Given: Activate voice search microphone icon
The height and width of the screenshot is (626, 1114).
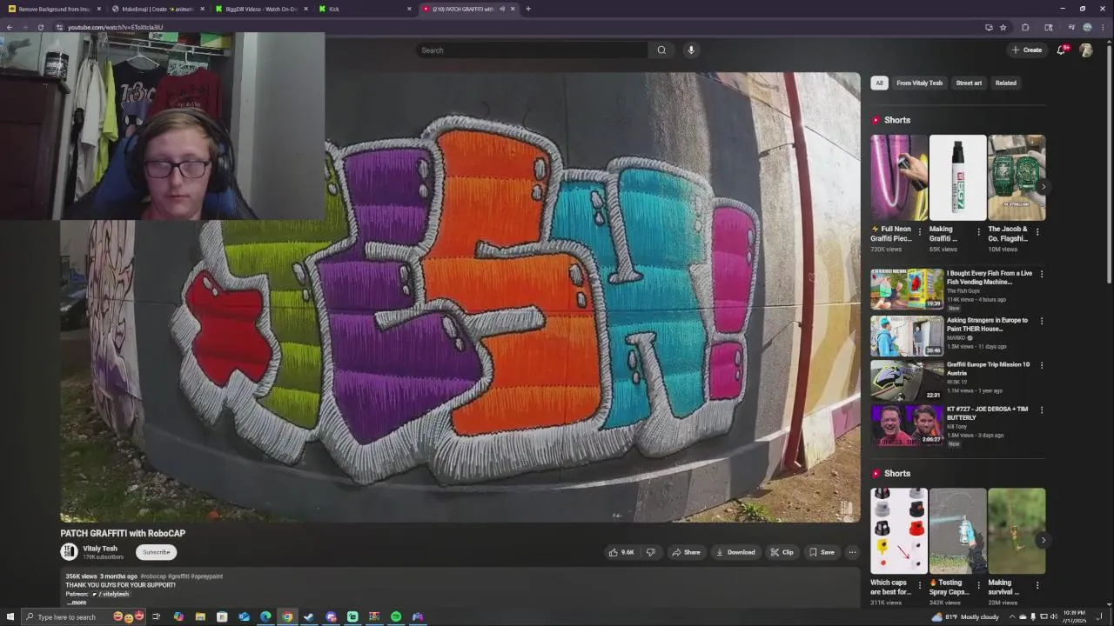Looking at the screenshot, I should coord(691,50).
